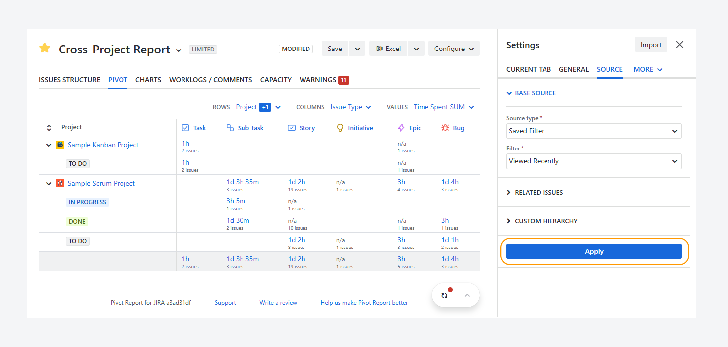Open the Sample Scrum Project link
The width and height of the screenshot is (728, 347).
tap(101, 183)
